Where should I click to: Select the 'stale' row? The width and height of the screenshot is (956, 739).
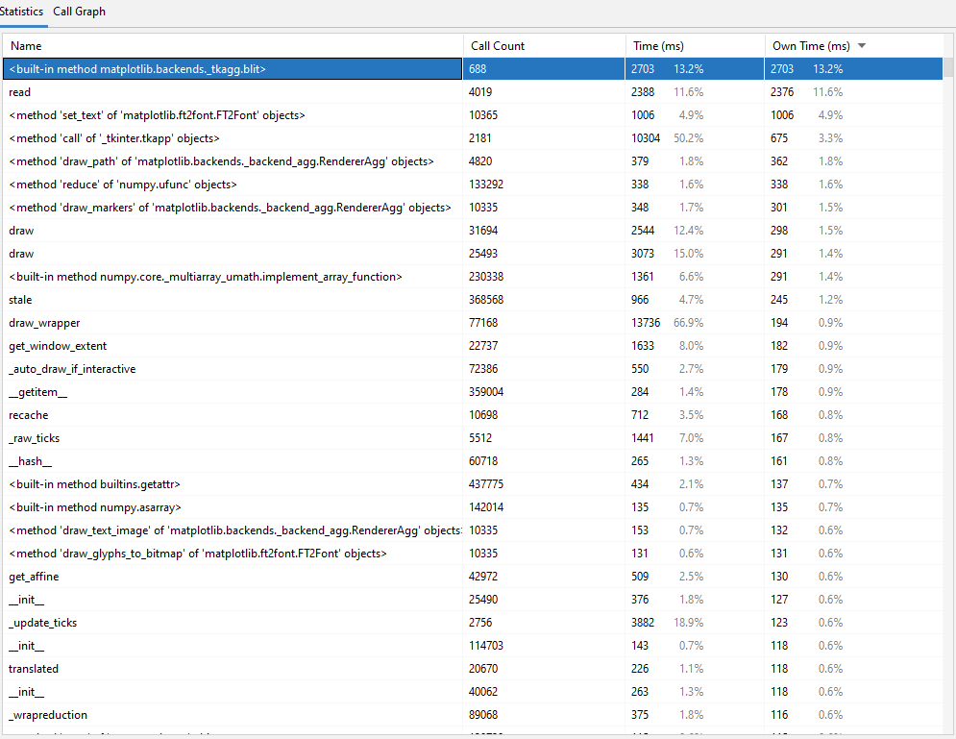point(473,300)
